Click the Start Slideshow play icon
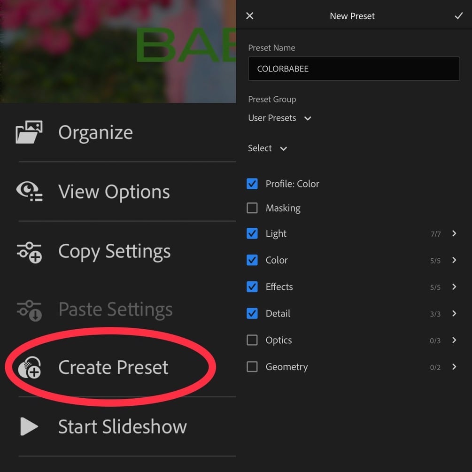Screen dimensions: 472x472 (x=29, y=426)
